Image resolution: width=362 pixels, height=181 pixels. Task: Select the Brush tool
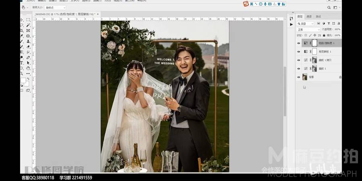coord(22,41)
